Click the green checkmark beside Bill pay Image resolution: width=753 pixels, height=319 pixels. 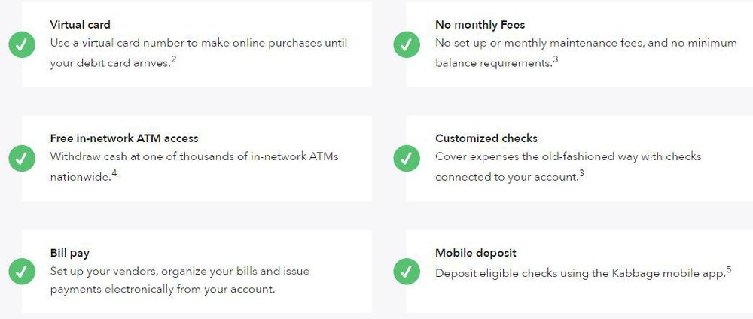pos(22,272)
